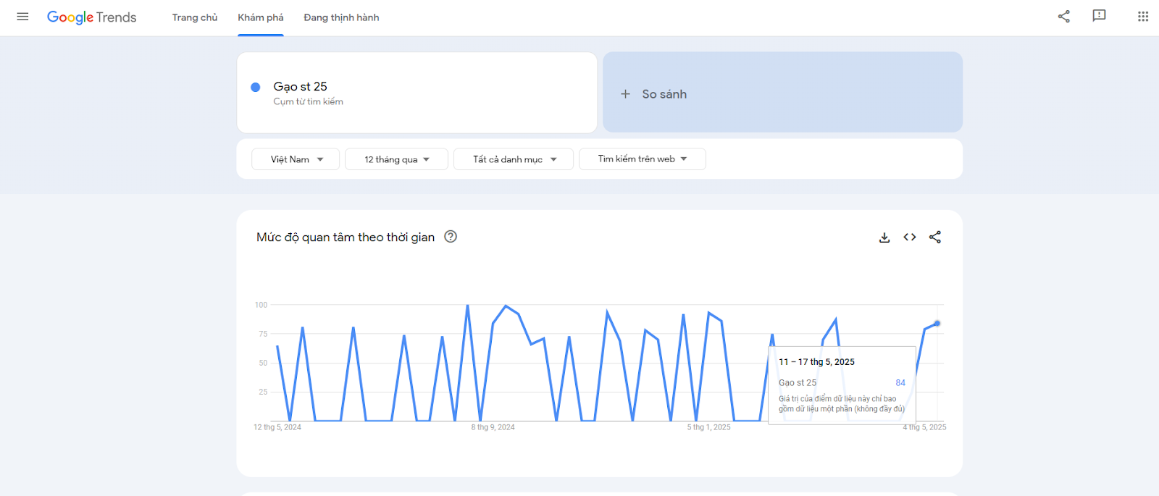
Task: Share this page via header share icon
Action: tap(1063, 17)
